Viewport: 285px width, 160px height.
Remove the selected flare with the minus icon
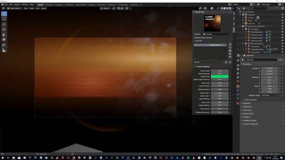point(230,48)
